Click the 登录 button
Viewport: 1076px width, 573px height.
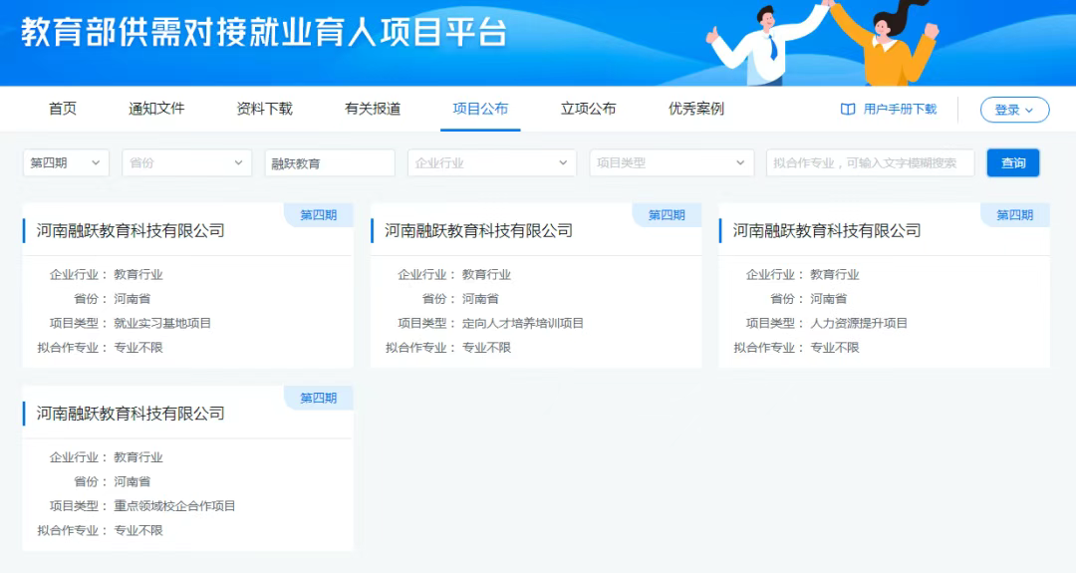(x=1014, y=110)
